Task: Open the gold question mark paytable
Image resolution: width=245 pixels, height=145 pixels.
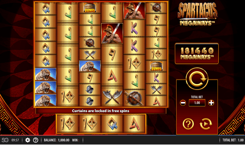Action: 188,124
